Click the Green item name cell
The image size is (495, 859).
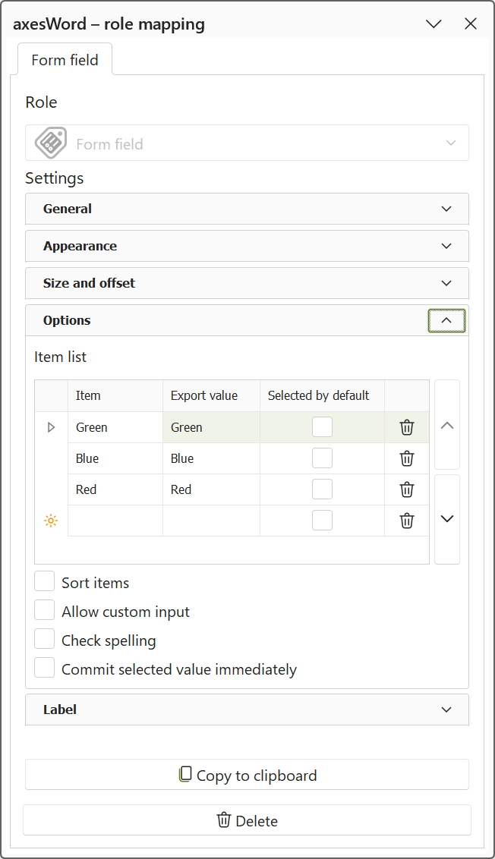115,427
